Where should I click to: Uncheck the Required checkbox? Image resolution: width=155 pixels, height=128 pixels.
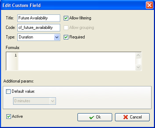point(66,37)
